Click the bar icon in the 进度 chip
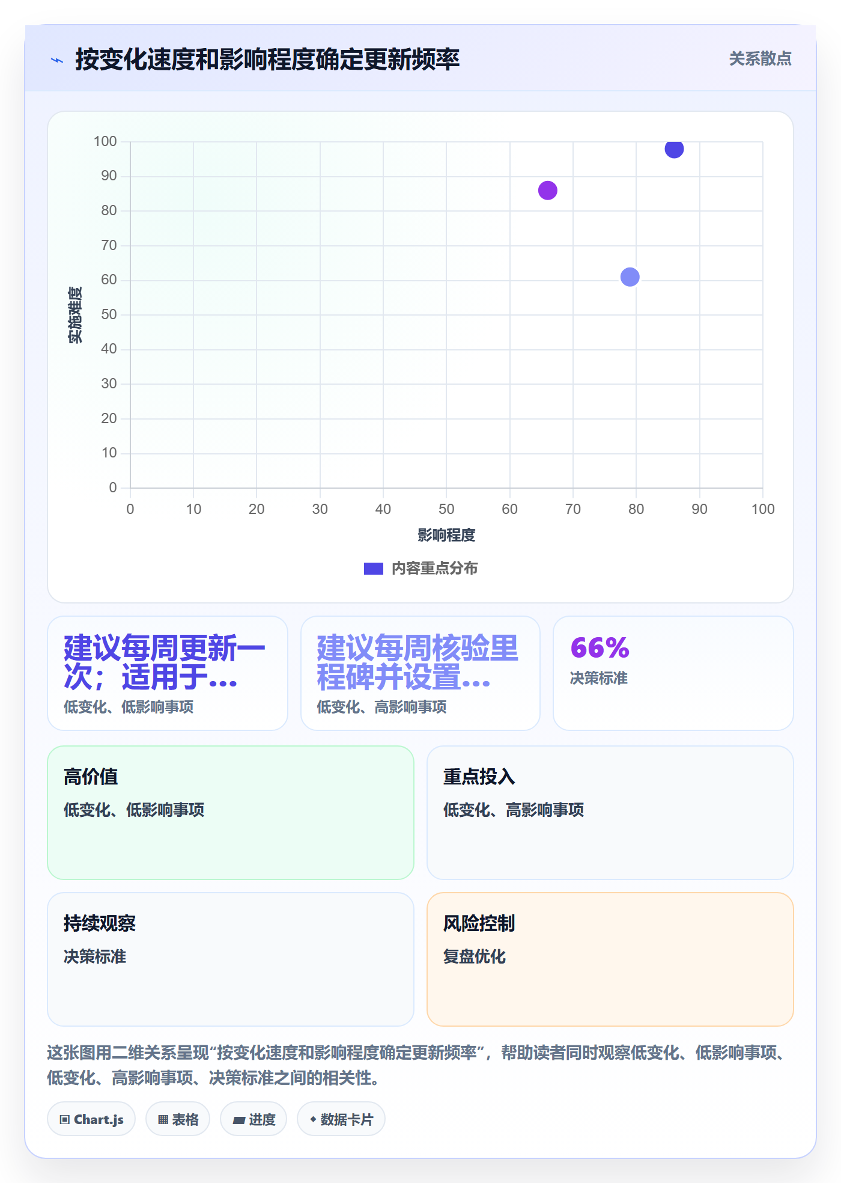The image size is (841, 1183). click(239, 1120)
